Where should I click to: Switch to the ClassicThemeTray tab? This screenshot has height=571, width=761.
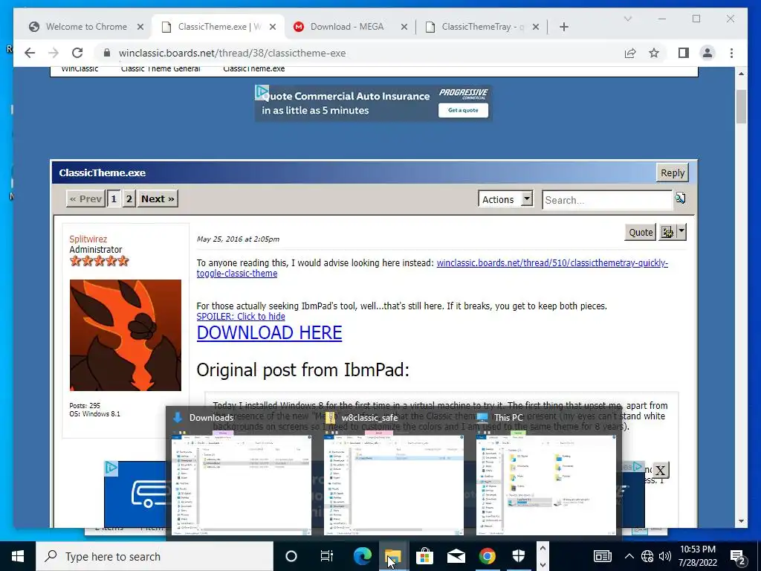coord(482,27)
